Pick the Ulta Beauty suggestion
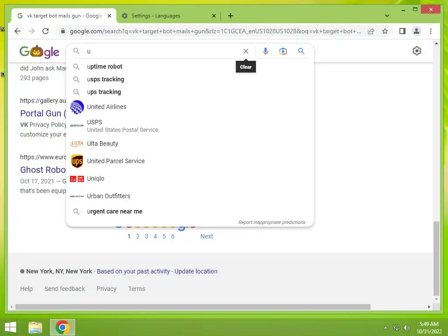This screenshot has width=448, height=336. (x=190, y=143)
